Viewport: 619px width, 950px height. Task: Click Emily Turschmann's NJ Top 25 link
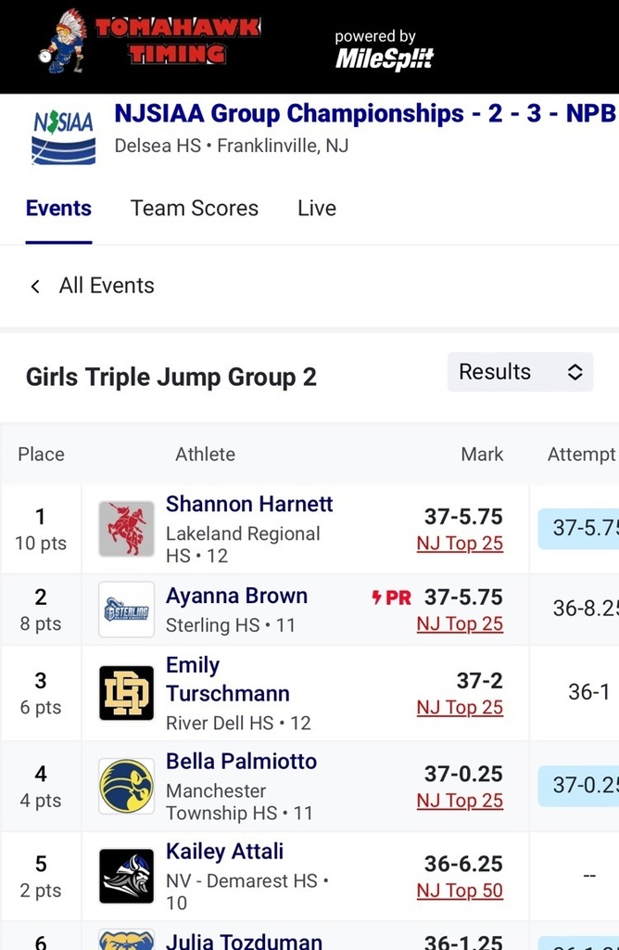coord(460,708)
